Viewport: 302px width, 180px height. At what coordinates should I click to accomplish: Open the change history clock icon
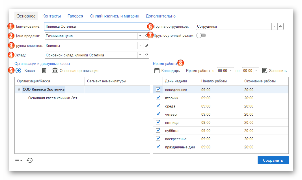(x=30, y=160)
